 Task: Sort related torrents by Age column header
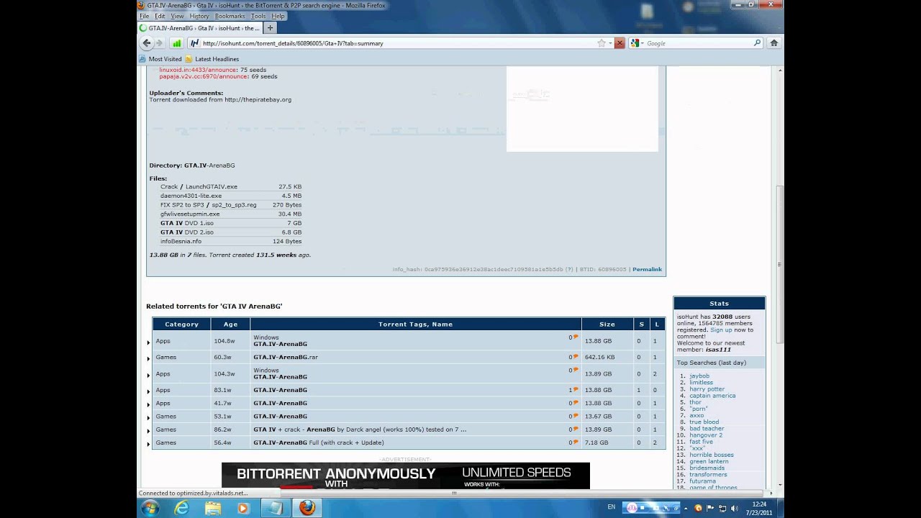230,324
